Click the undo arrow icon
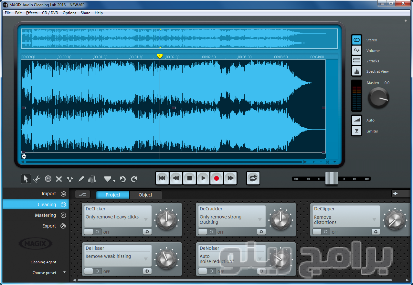413x285 pixels. tap(122, 179)
